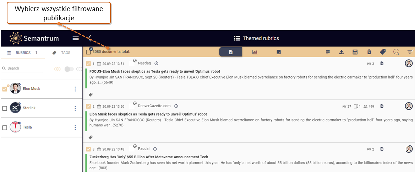Click the rubrics Search field

click(22, 68)
